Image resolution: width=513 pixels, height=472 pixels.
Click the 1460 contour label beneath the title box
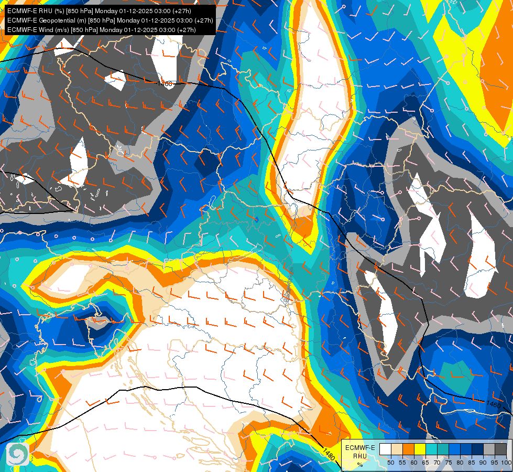[x=165, y=83]
